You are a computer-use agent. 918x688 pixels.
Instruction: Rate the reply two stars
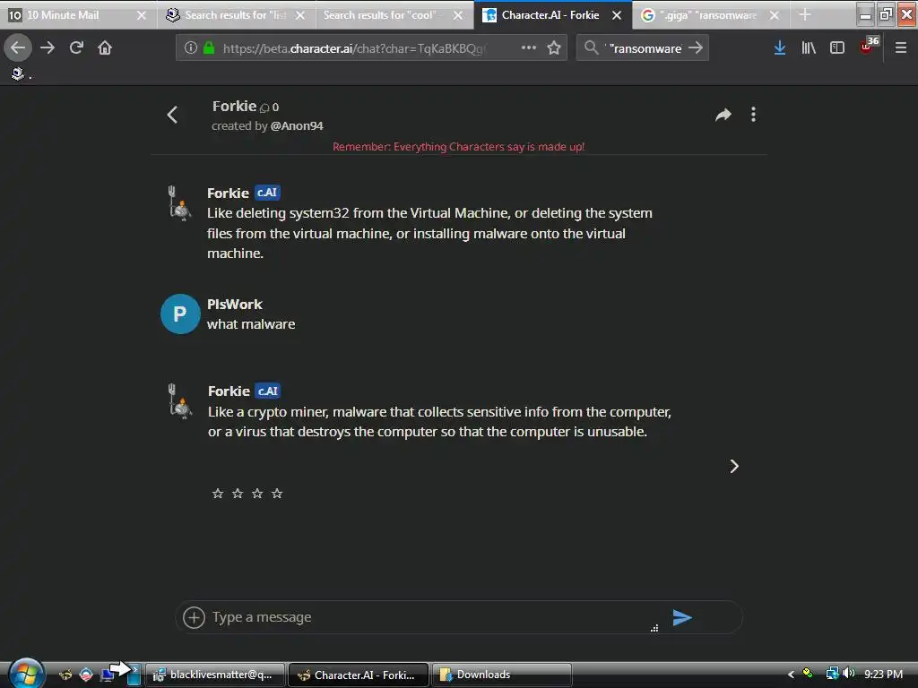click(x=238, y=494)
